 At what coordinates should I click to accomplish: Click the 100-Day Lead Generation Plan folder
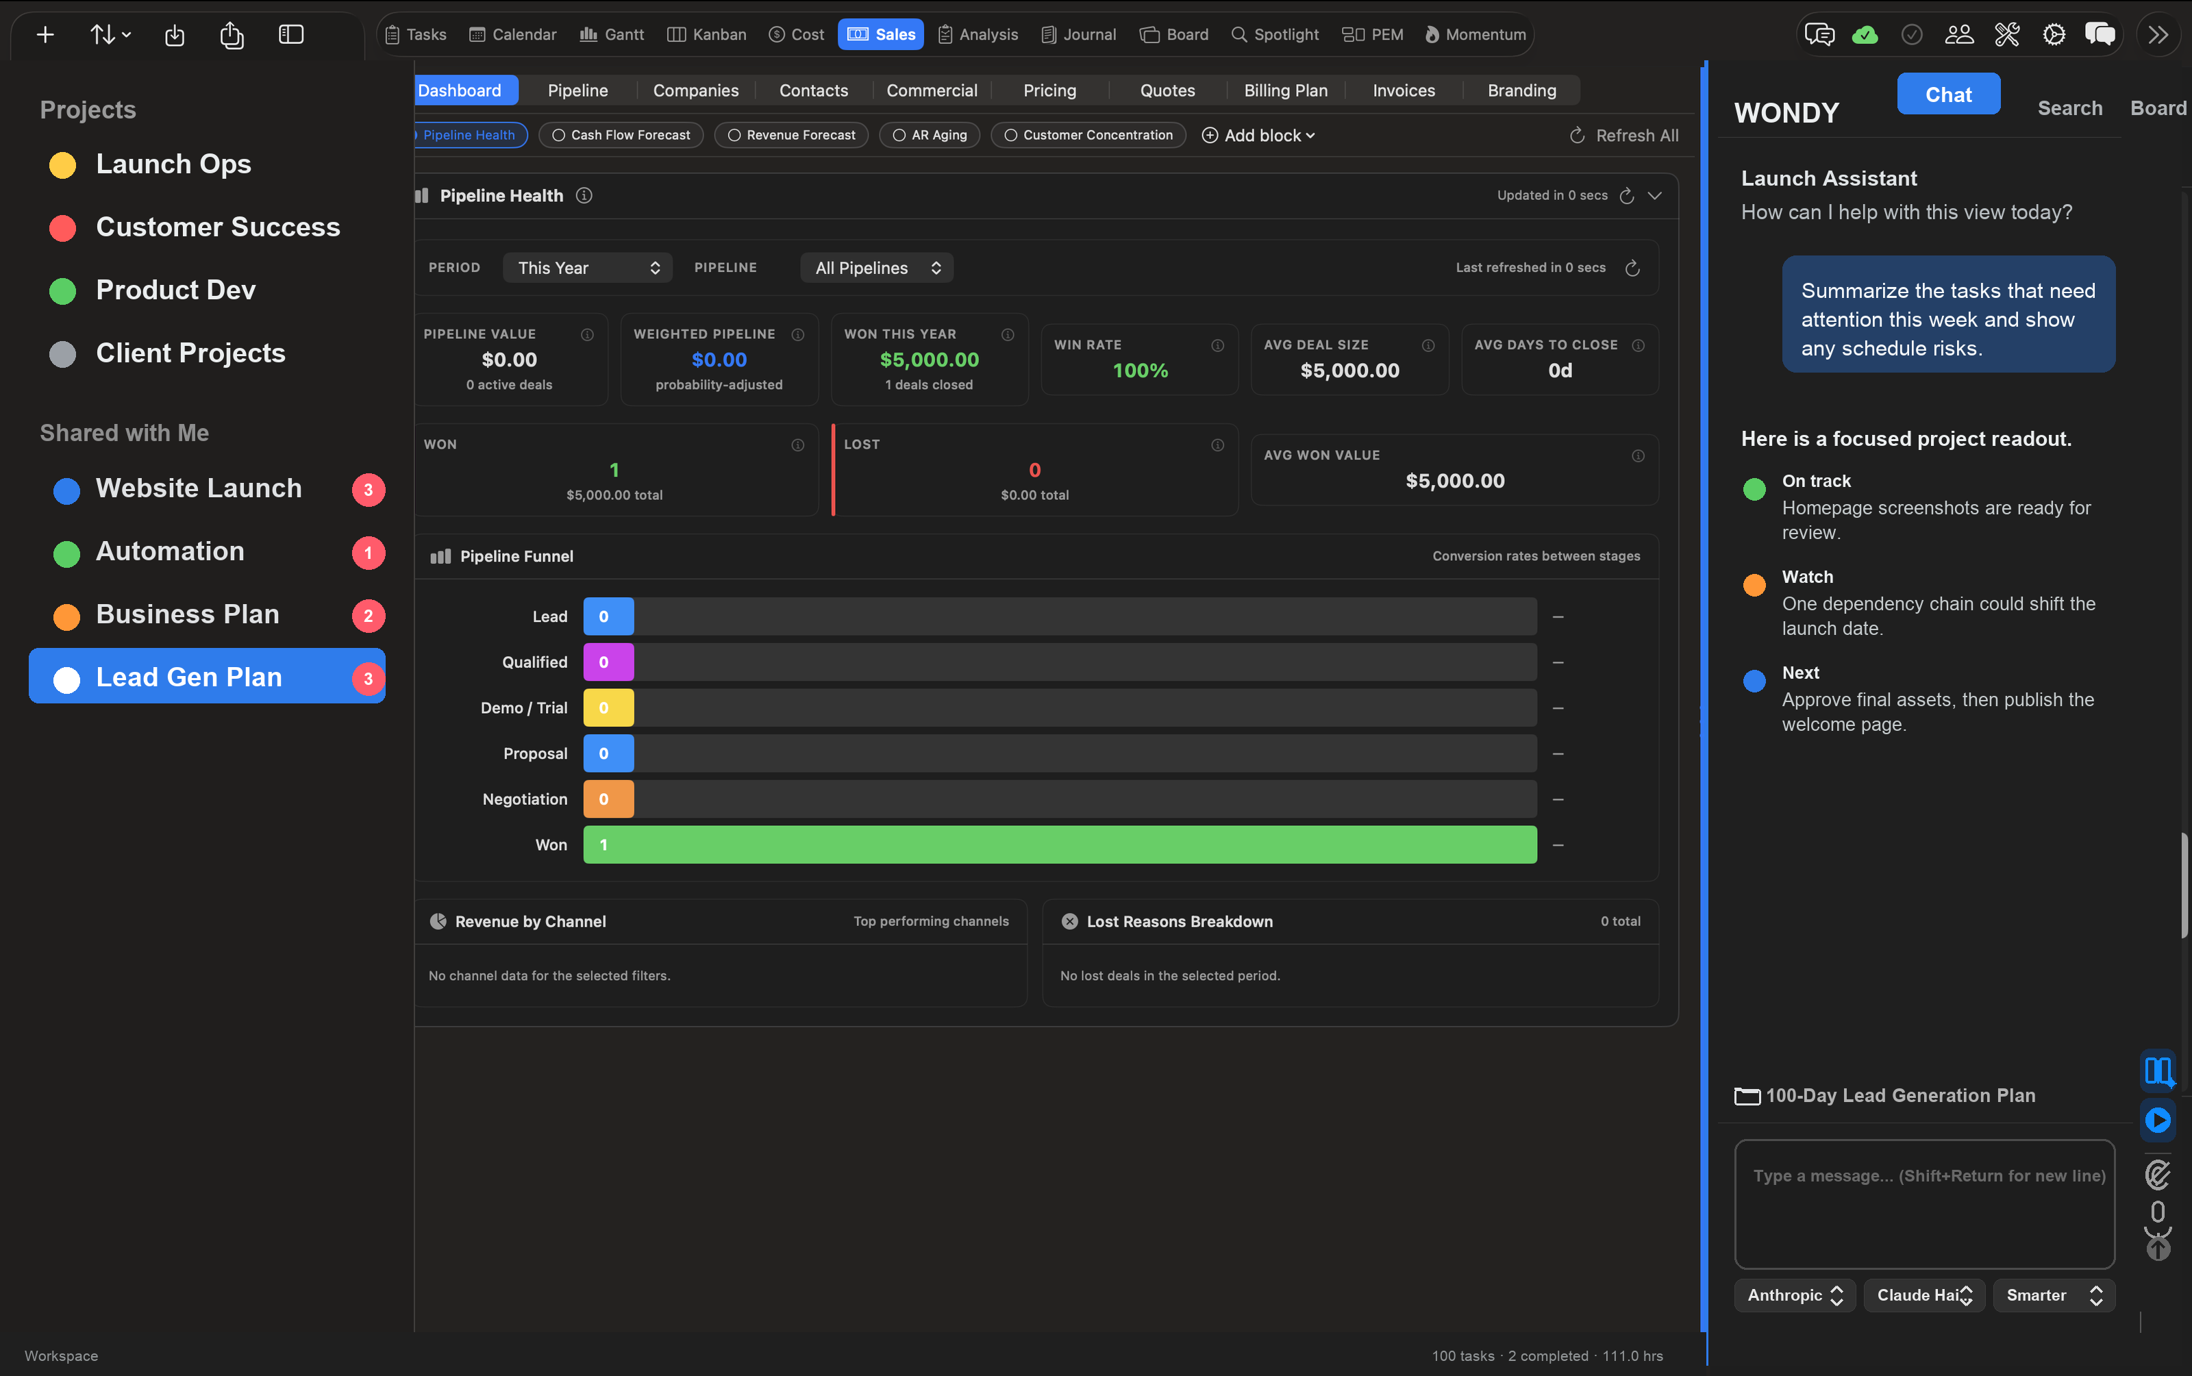pos(1884,1096)
